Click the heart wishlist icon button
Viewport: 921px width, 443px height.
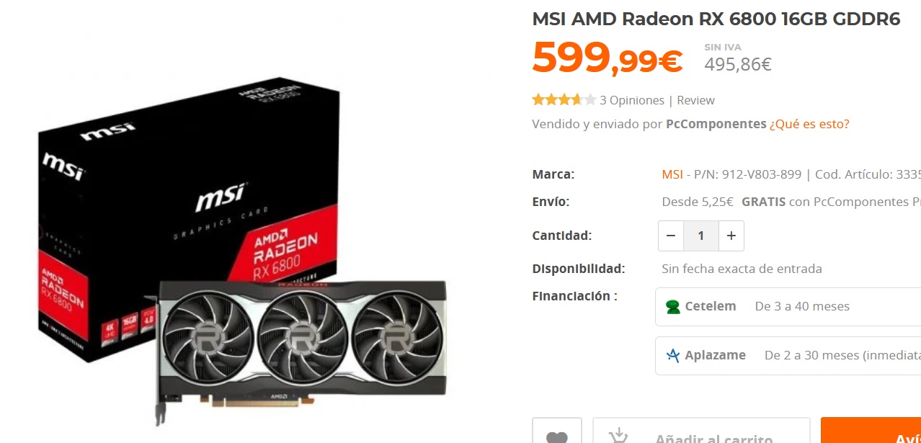tap(556, 433)
